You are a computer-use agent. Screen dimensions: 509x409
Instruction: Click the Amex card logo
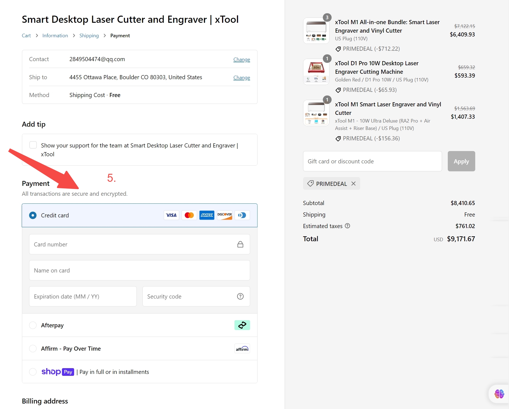207,215
